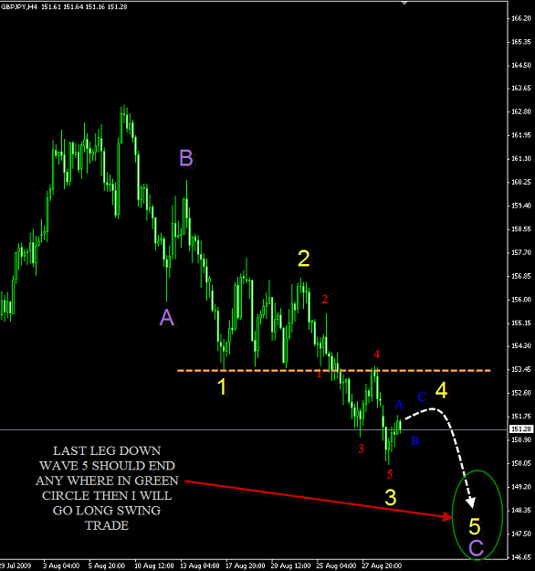Click the chart shift triangle marker at top

point(404,3)
